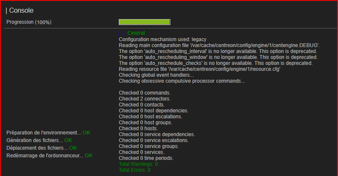Image resolution: width=338 pixels, height=176 pixels.
Task: Click OK status after Préparation de l'environnement
Action: (x=86, y=133)
